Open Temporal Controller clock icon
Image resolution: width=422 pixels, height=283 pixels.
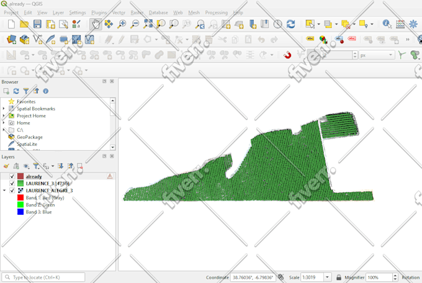278,24
